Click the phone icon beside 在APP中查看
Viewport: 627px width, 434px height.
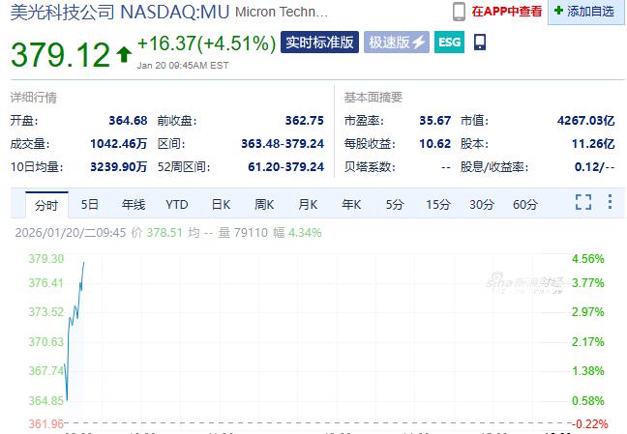[x=459, y=12]
